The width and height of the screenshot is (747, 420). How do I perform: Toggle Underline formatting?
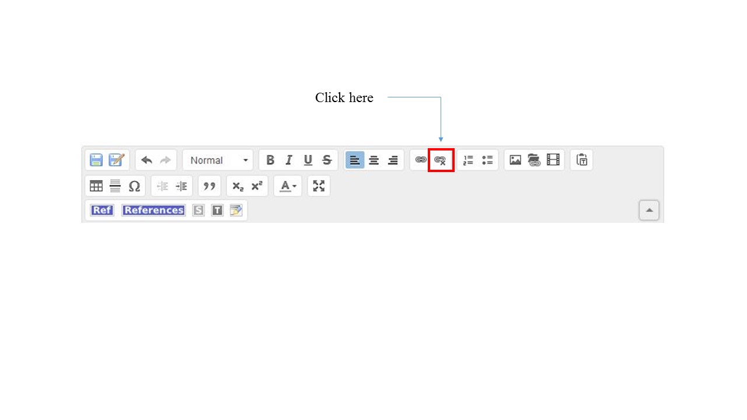point(308,160)
